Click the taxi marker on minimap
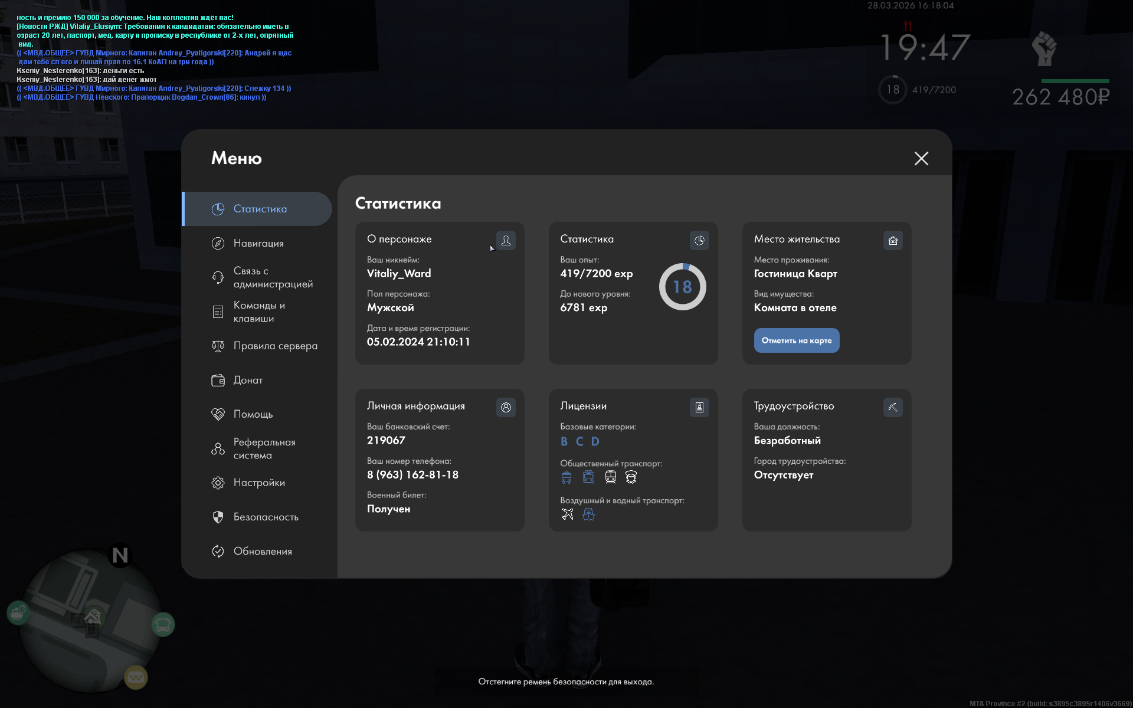1133x708 pixels. (x=136, y=677)
